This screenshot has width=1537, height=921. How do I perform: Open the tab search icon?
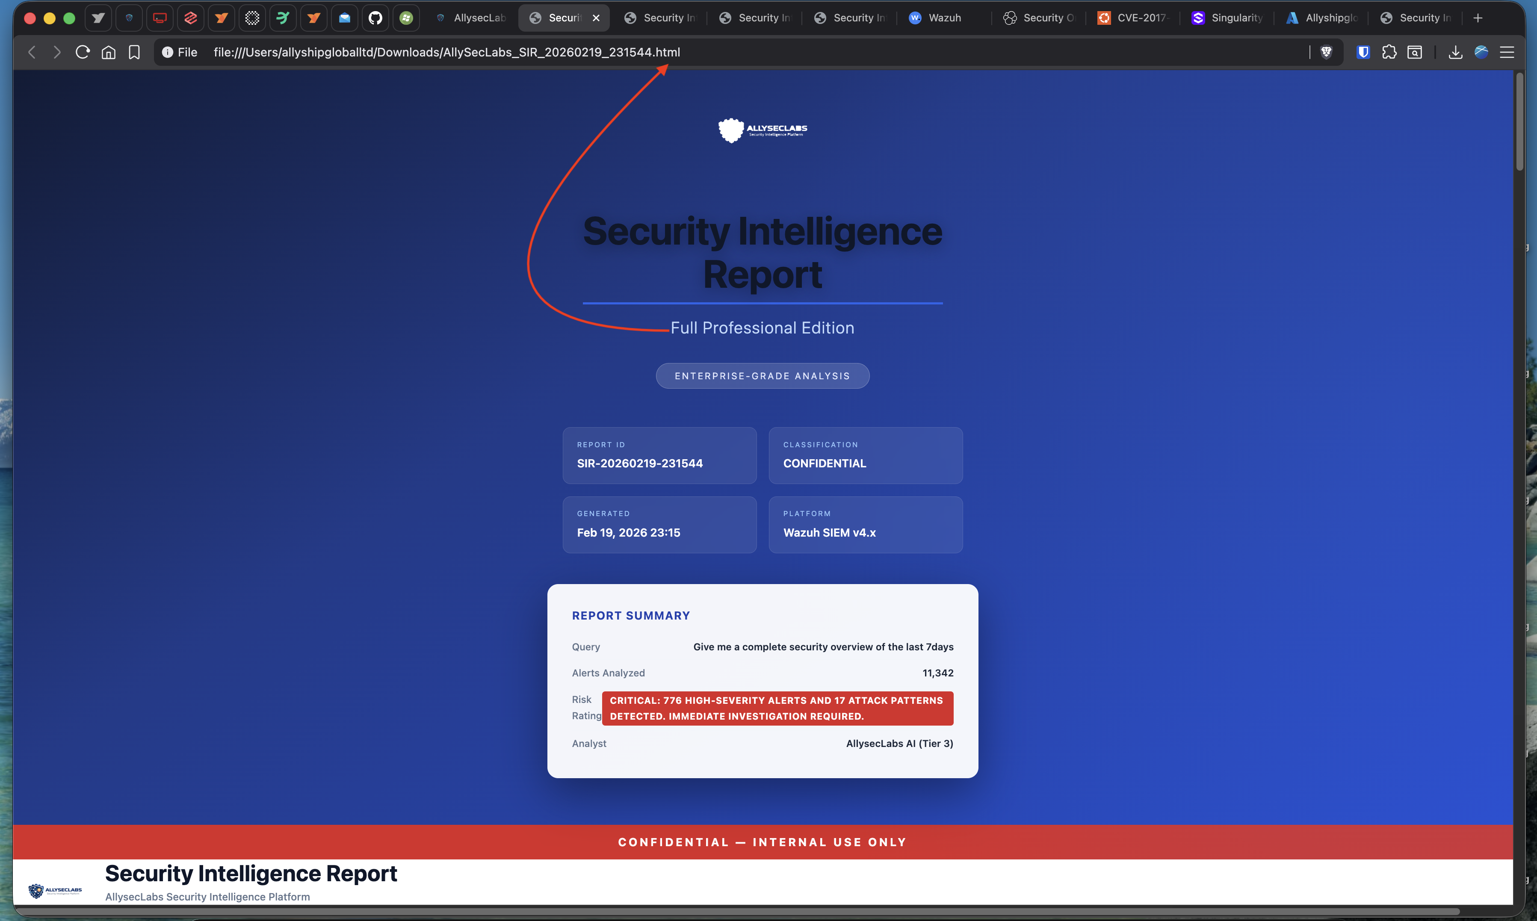(x=1415, y=52)
